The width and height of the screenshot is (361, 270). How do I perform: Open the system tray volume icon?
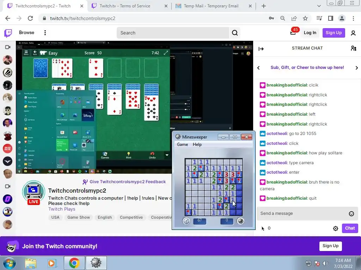pos(325,263)
